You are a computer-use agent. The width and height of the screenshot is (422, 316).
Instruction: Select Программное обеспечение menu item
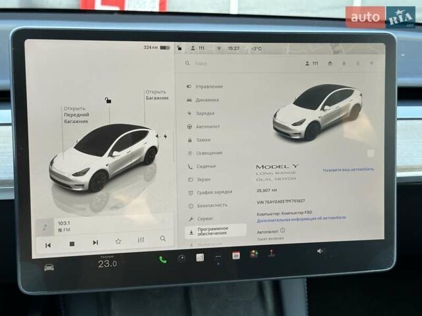[216, 231]
